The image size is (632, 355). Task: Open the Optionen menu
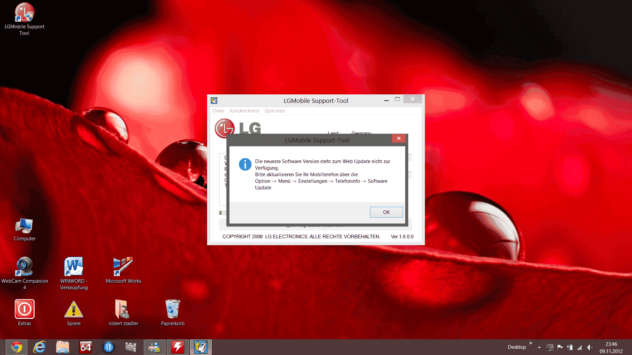click(275, 111)
